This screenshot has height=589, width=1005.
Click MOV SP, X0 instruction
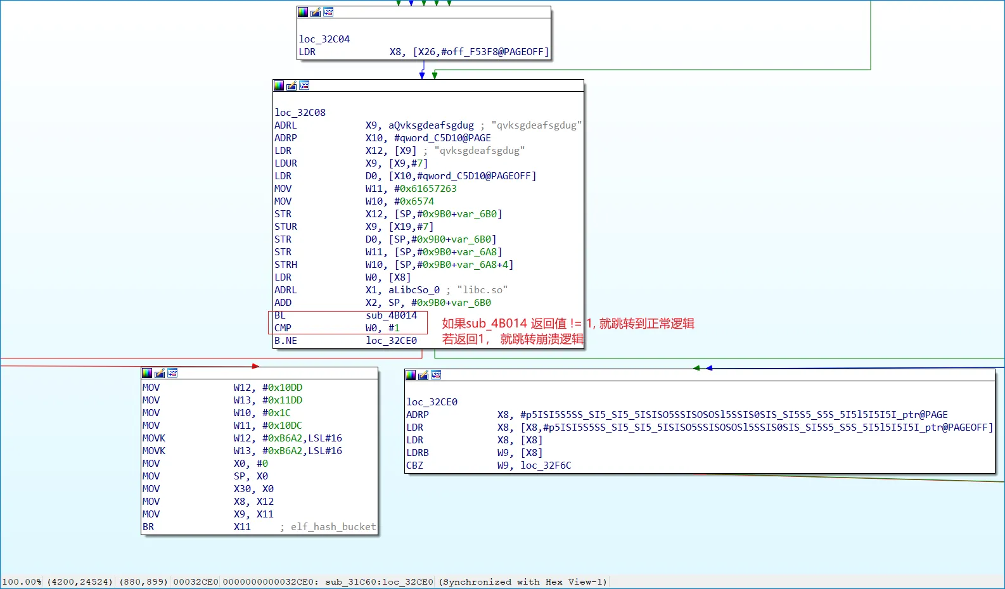(205, 476)
